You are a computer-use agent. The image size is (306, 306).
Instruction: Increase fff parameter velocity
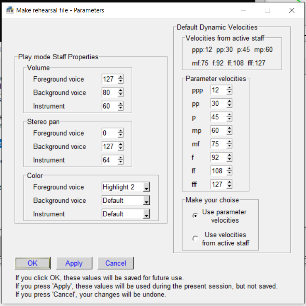click(x=230, y=182)
